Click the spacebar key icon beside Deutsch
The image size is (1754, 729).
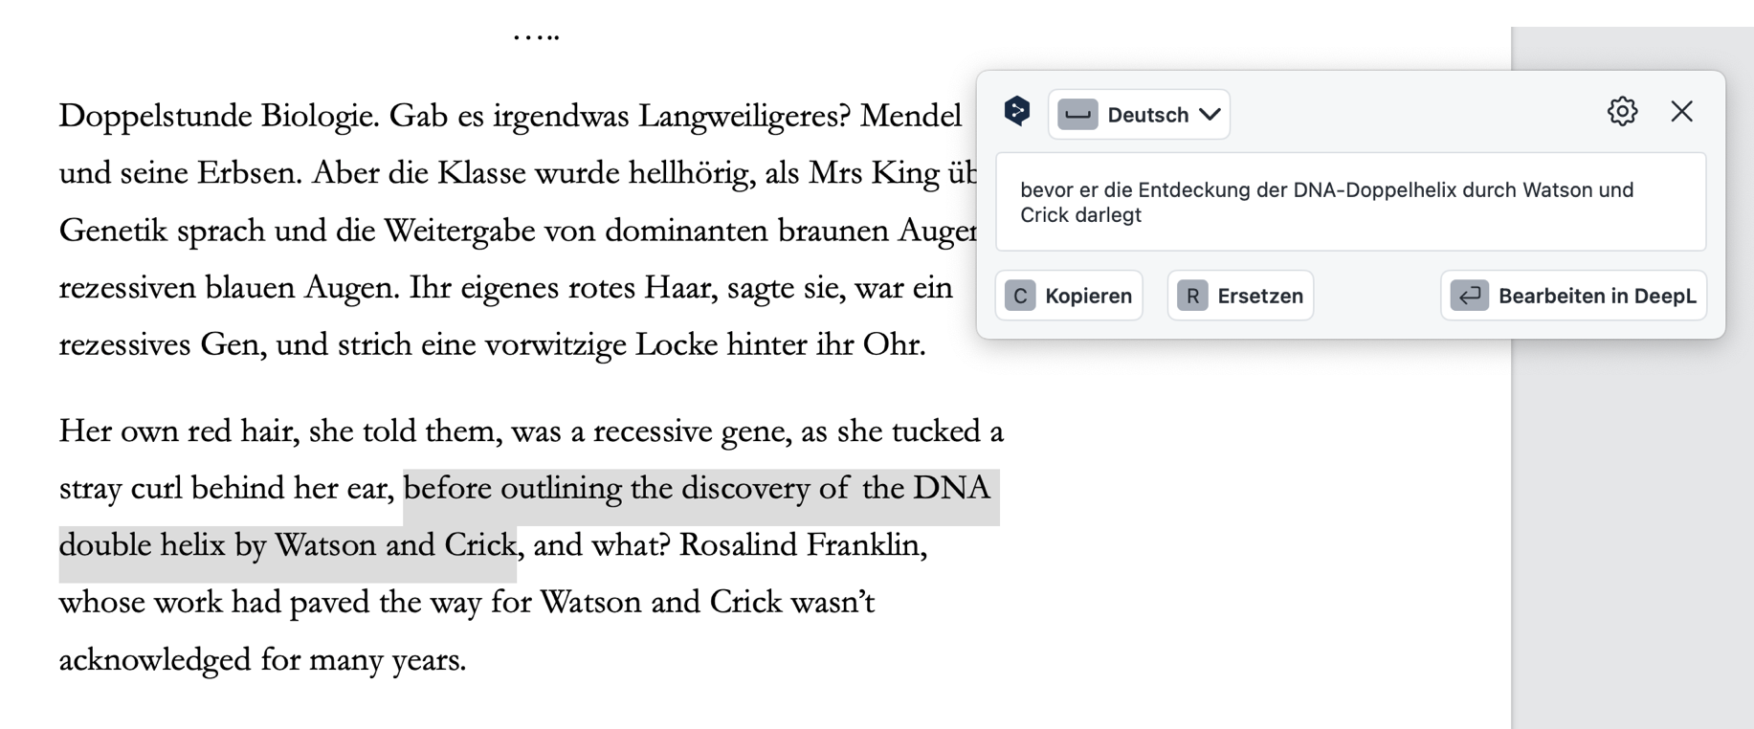(1077, 115)
